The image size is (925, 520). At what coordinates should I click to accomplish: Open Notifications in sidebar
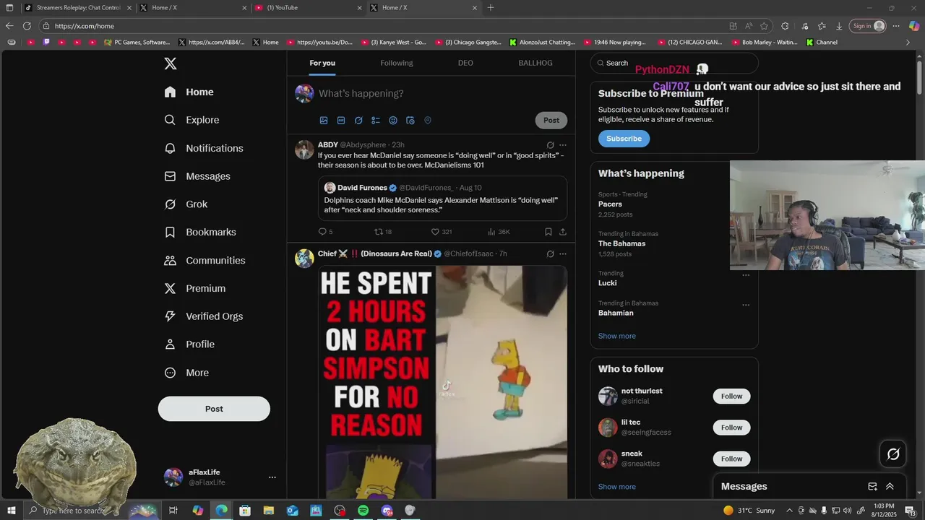coord(205,148)
